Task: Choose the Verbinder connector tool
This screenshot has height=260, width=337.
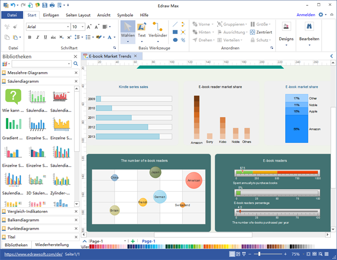Action: click(158, 32)
